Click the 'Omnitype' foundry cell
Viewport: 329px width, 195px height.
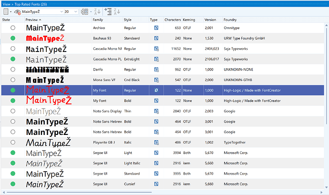click(231, 28)
